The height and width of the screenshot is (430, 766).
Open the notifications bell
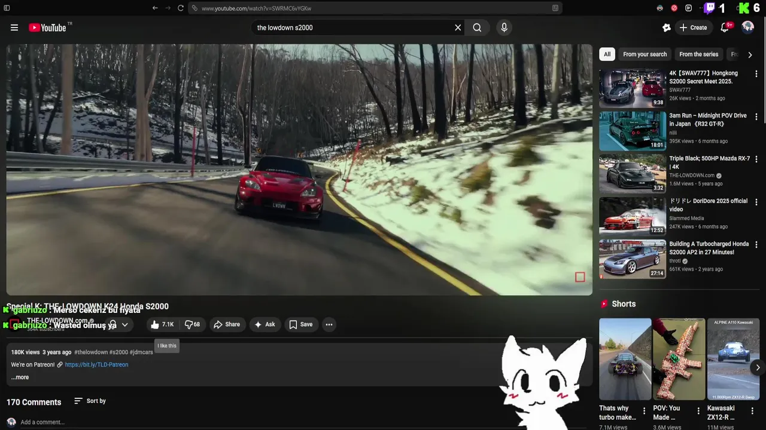coord(725,27)
